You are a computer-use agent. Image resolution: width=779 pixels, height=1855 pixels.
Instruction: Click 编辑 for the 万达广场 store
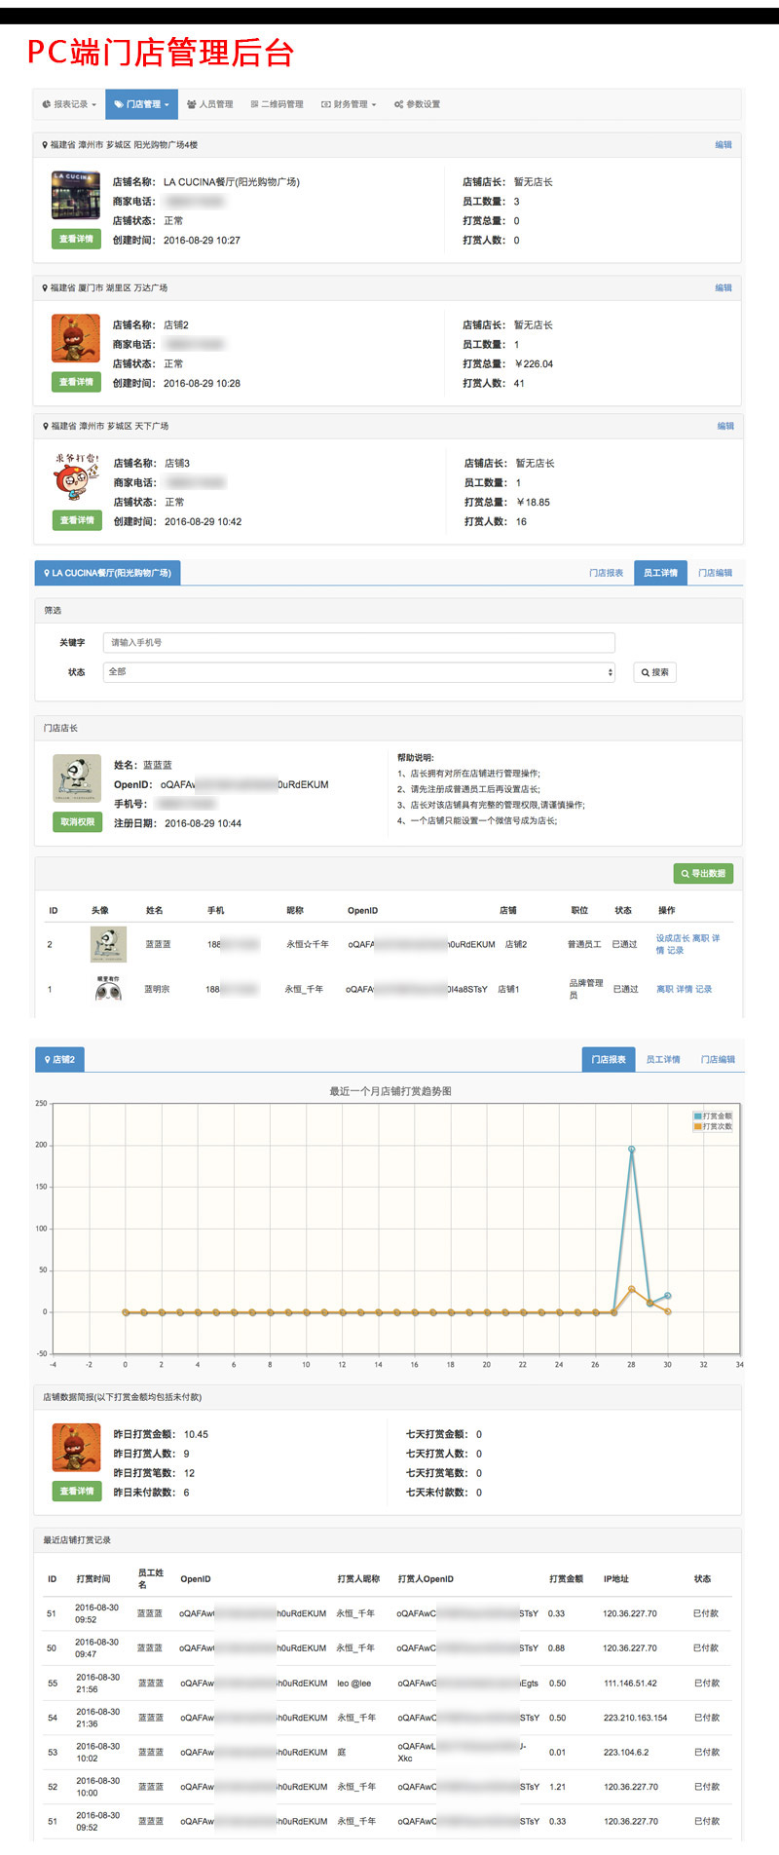click(x=723, y=288)
